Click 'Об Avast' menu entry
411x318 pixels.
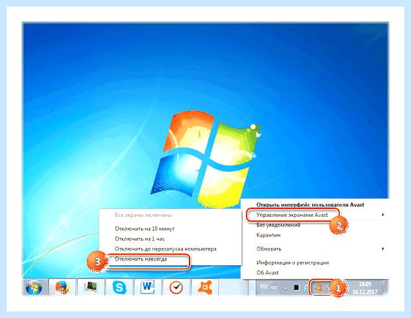click(x=314, y=273)
